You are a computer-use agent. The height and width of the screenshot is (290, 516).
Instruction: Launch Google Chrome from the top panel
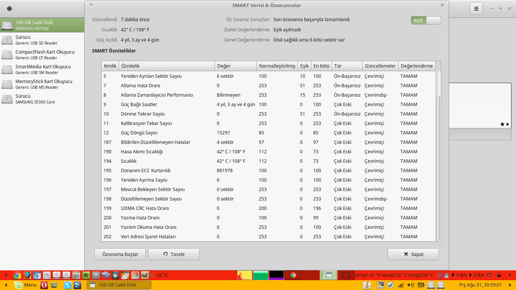click(17, 275)
